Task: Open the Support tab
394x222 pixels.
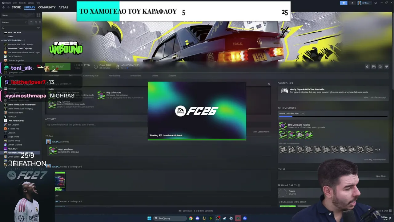Action: (172, 76)
